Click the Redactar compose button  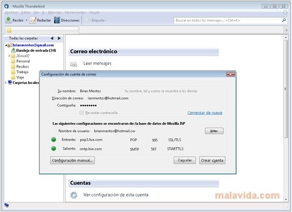(x=40, y=20)
